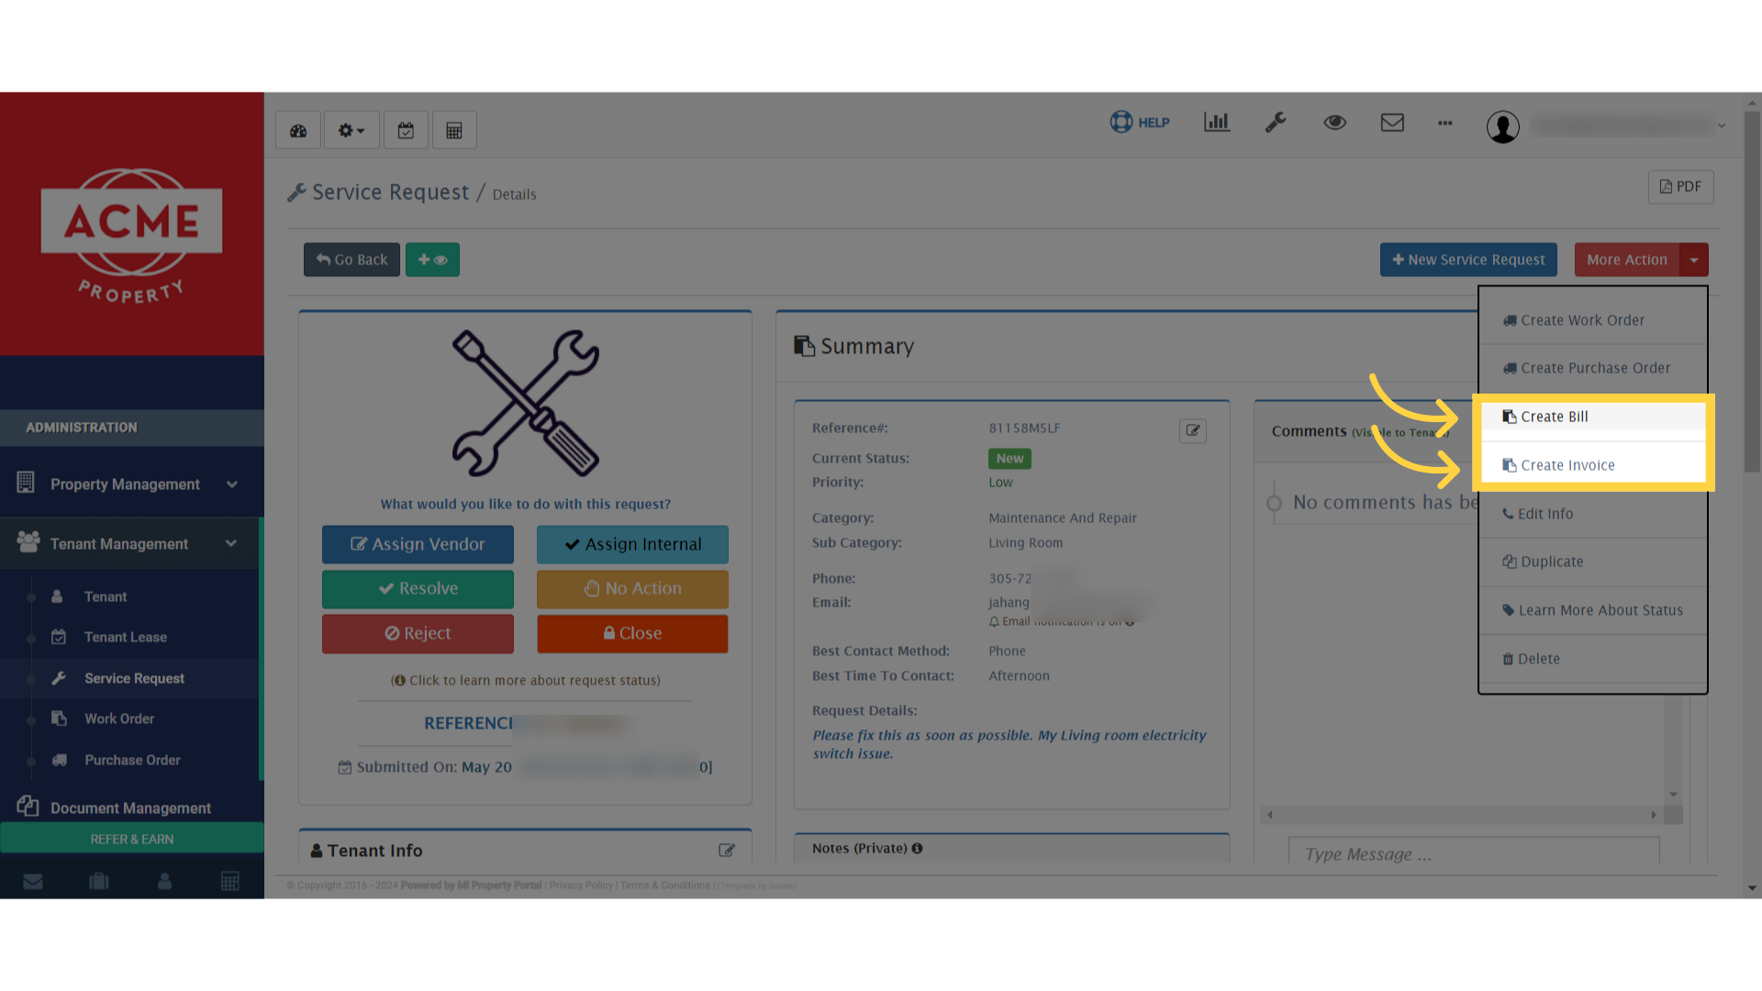This screenshot has width=1762, height=991.
Task: Click the Assign Vendor button
Action: 418,544
